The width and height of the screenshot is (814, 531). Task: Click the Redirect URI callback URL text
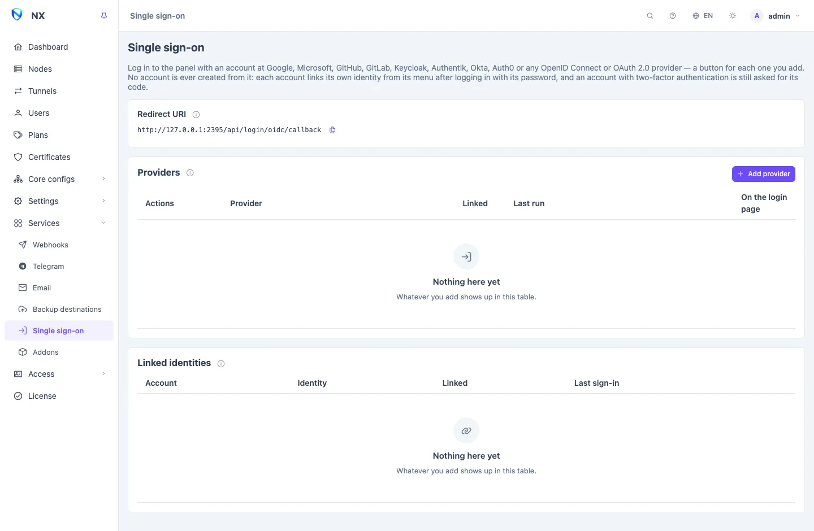(229, 130)
